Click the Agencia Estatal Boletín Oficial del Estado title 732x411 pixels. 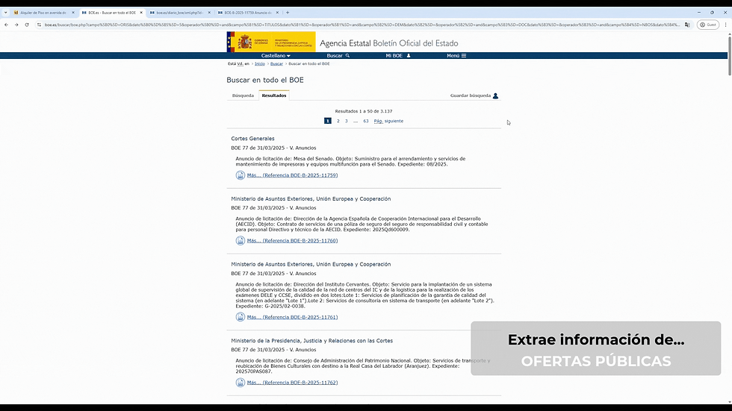pos(389,43)
